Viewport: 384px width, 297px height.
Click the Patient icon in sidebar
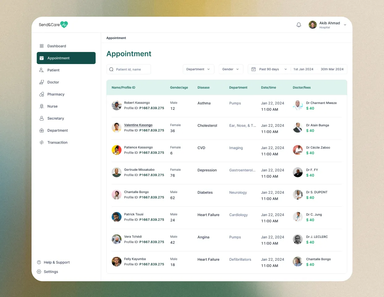pyautogui.click(x=41, y=70)
